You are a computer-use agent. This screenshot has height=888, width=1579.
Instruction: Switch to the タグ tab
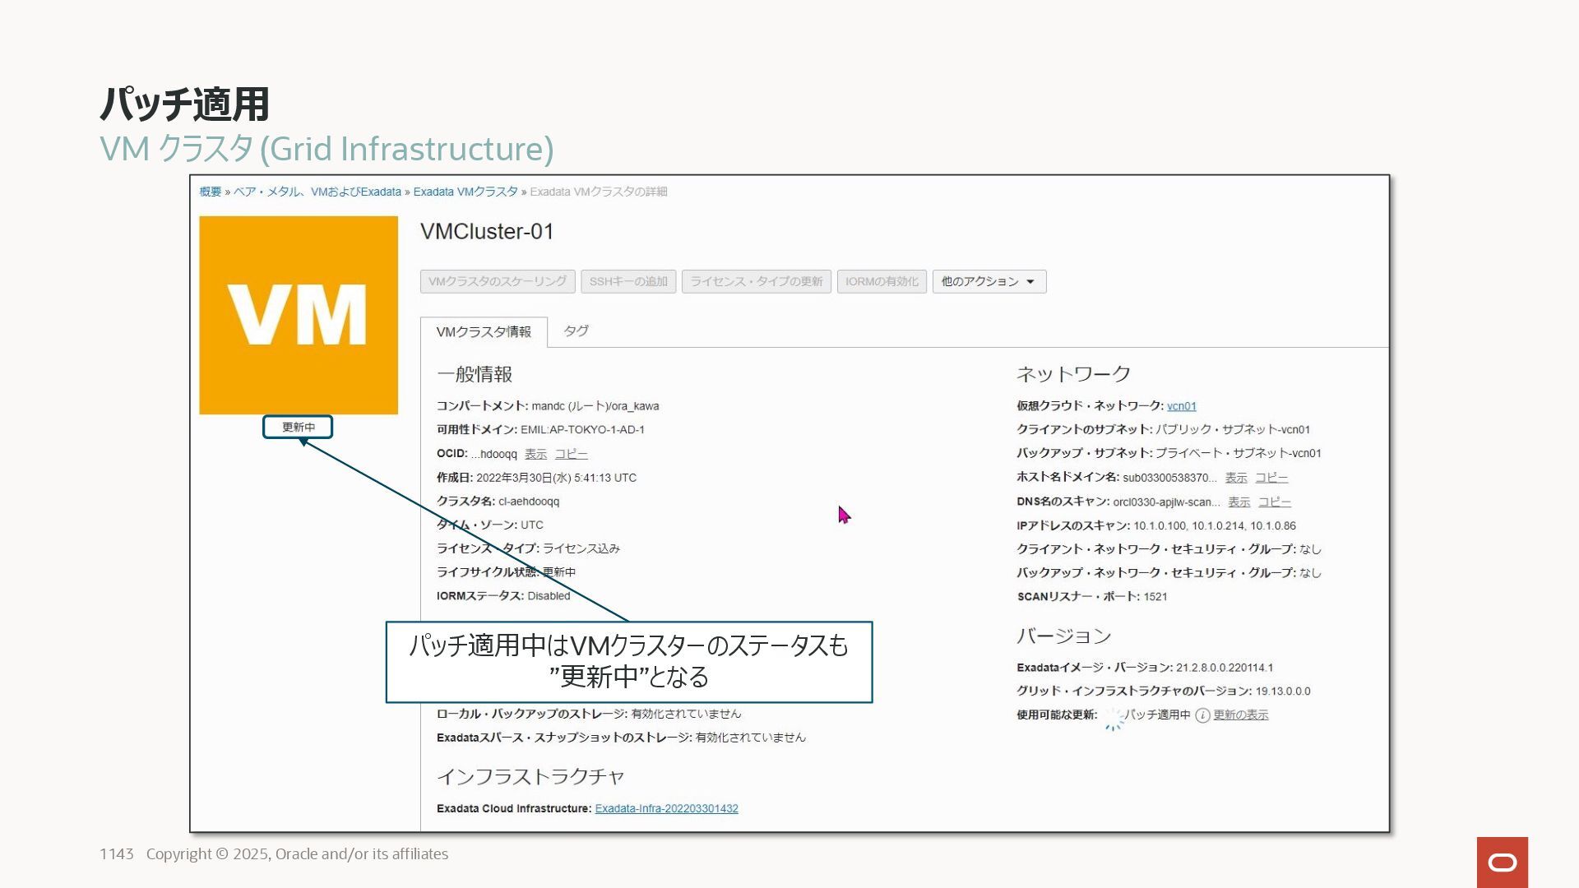coord(576,331)
